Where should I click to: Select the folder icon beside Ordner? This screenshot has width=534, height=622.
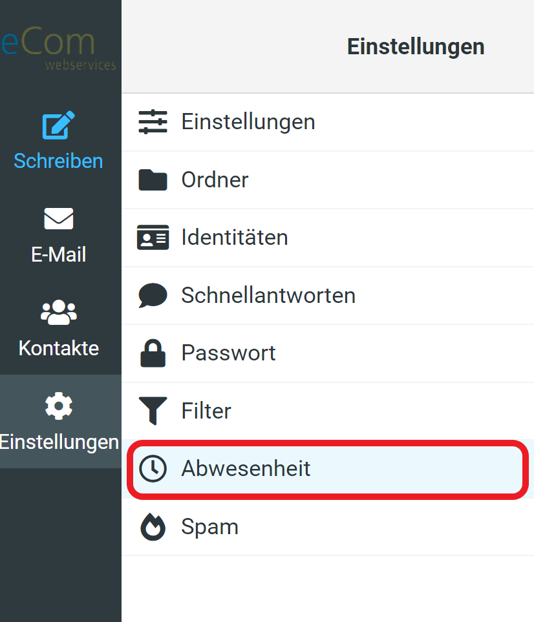pyautogui.click(x=153, y=180)
